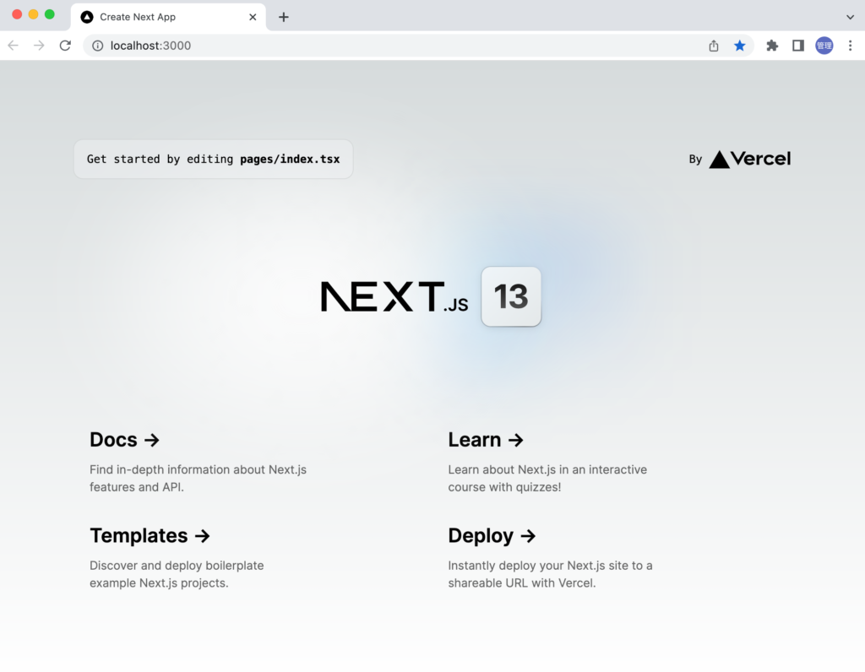Image resolution: width=865 pixels, height=672 pixels.
Task: Click the Vercel triangle logo
Action: click(x=718, y=159)
